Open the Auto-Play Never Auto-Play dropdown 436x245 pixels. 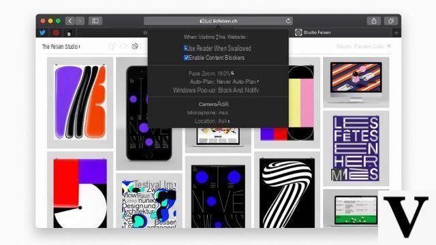click(224, 82)
